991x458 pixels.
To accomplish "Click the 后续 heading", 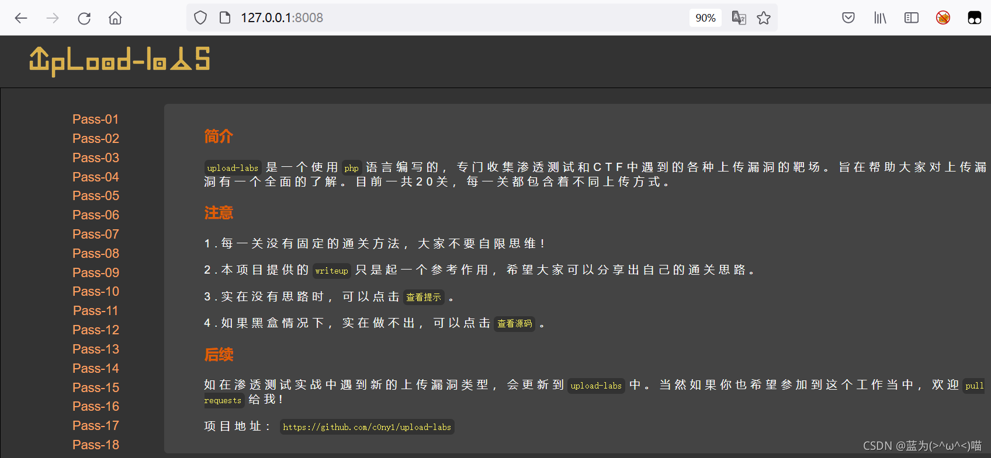I will point(219,355).
